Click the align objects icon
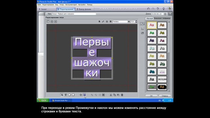The width and height of the screenshot is (210, 118). click(99, 95)
